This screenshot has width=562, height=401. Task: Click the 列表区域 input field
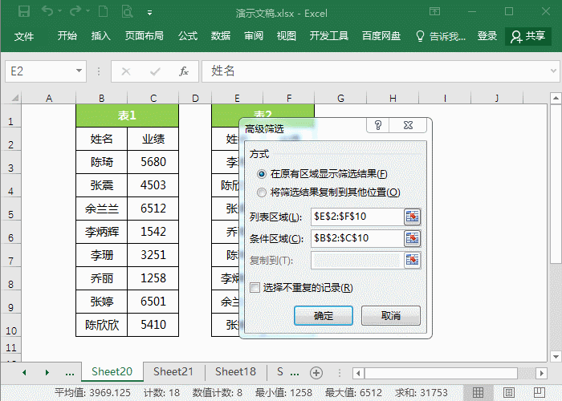pyautogui.click(x=357, y=217)
